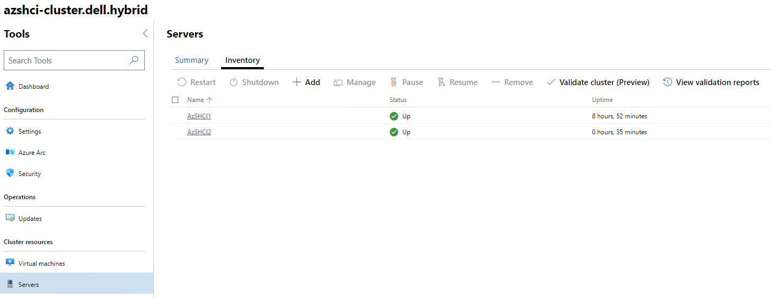Collapse the Tools panel with chevron

145,34
